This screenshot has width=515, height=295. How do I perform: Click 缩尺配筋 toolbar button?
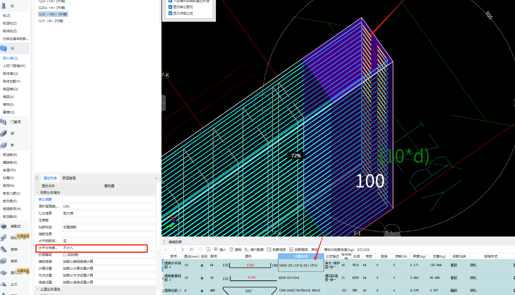(x=254, y=249)
